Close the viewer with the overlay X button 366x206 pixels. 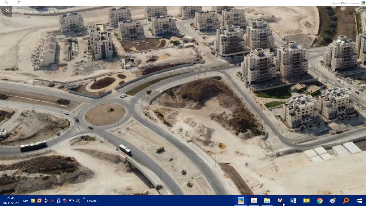click(7, 10)
